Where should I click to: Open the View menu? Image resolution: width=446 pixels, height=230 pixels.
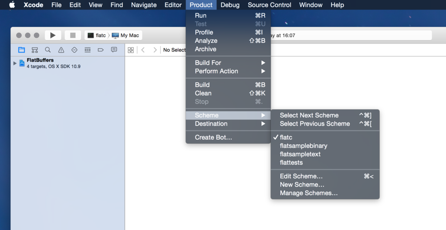pos(95,5)
